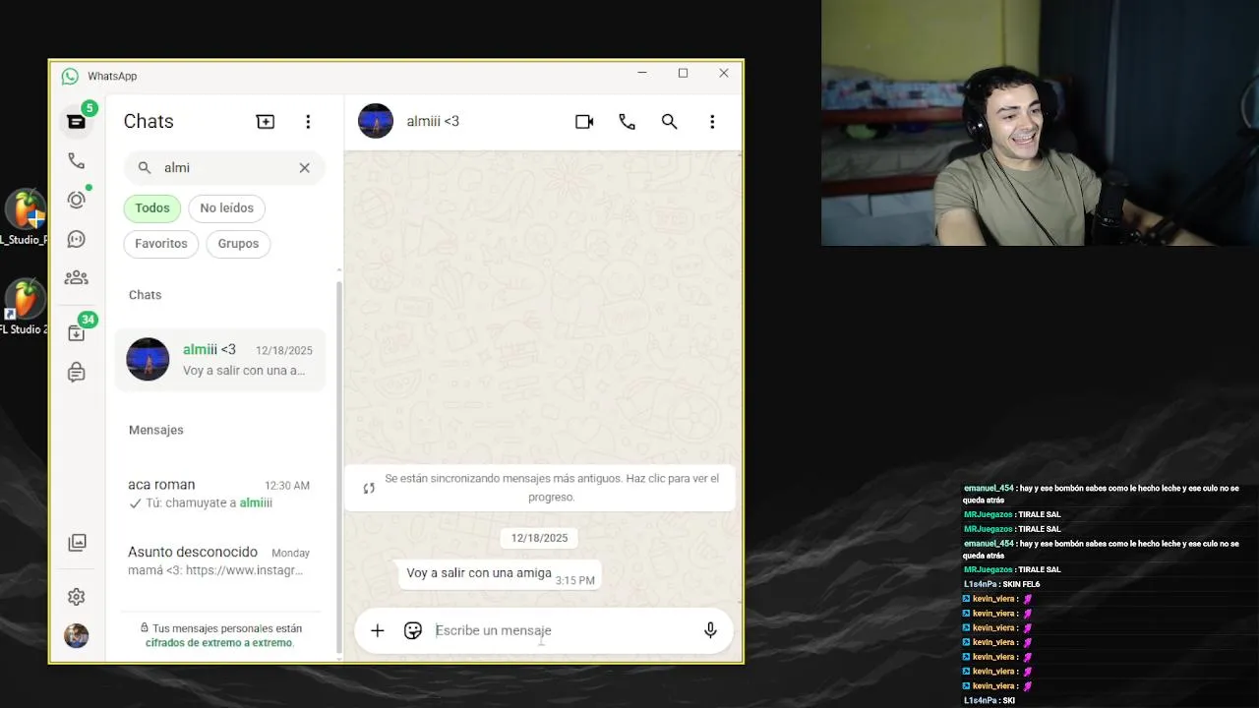Open the attachment plus button
The height and width of the screenshot is (708, 1259).
pyautogui.click(x=378, y=631)
